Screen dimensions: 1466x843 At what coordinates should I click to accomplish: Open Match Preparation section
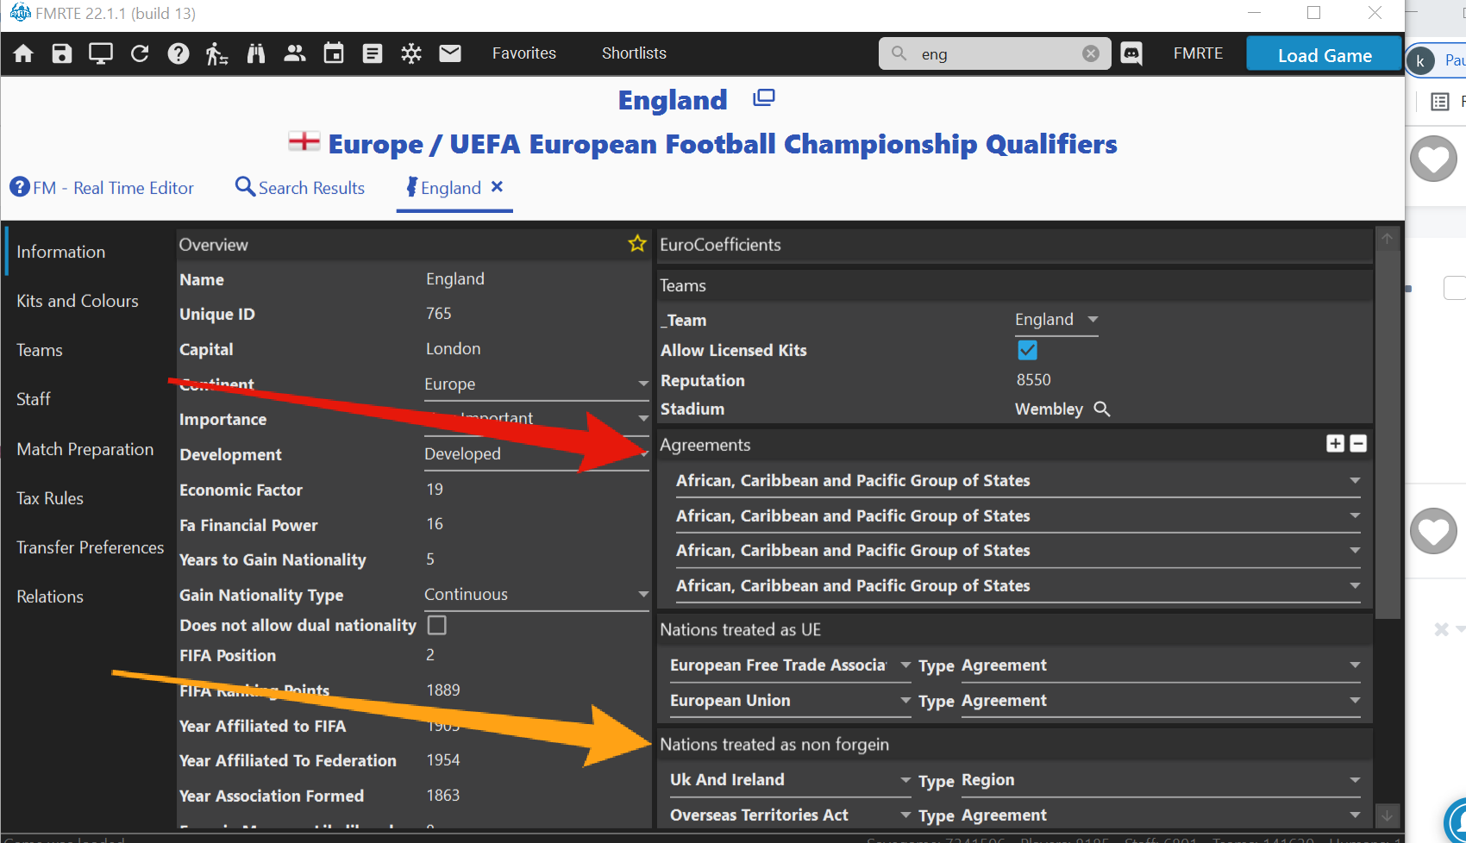[x=85, y=449]
